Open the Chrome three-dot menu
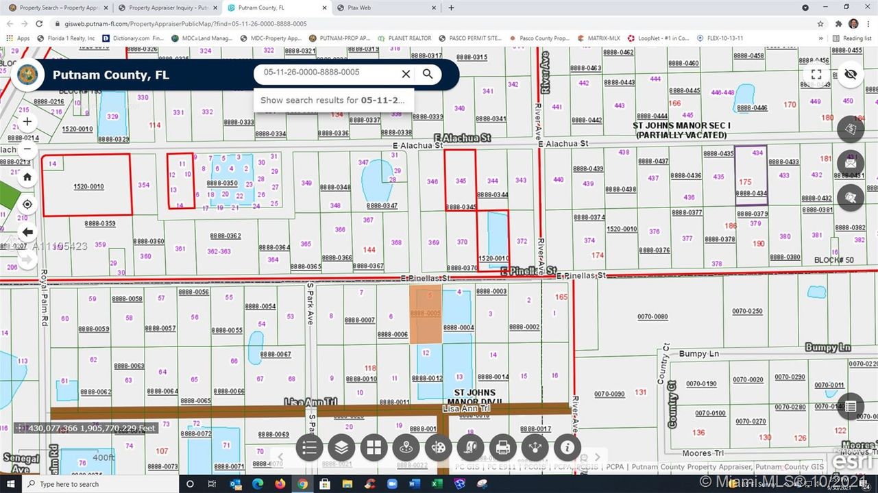 coord(868,23)
